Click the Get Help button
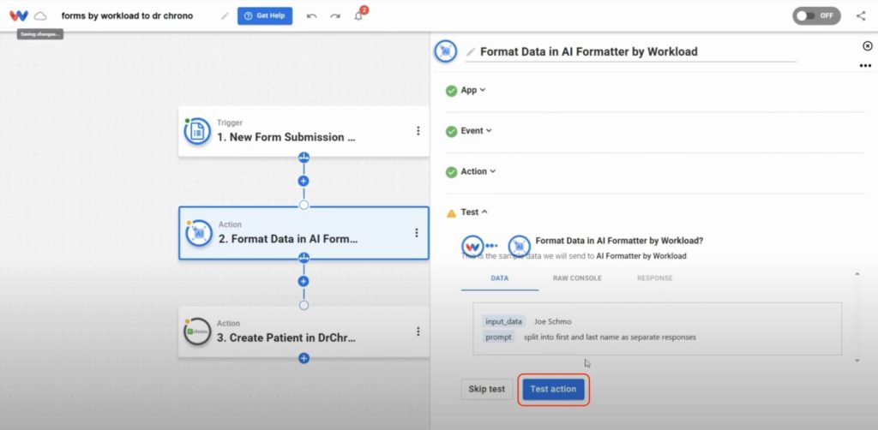The width and height of the screenshot is (878, 430). coord(265,15)
